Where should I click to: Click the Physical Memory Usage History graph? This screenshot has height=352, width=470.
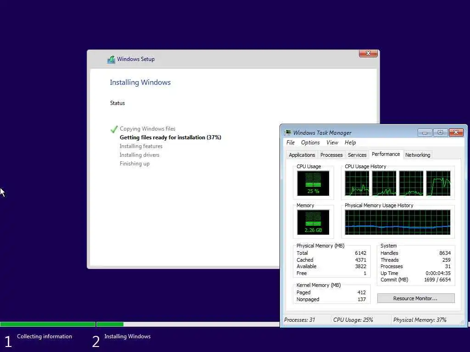pos(397,222)
